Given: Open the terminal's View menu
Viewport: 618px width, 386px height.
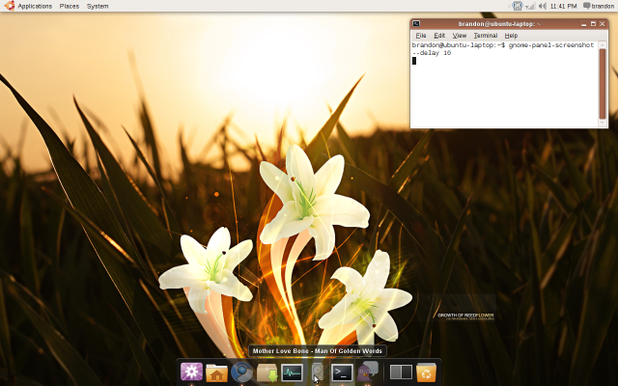Looking at the screenshot, I should coord(460,36).
